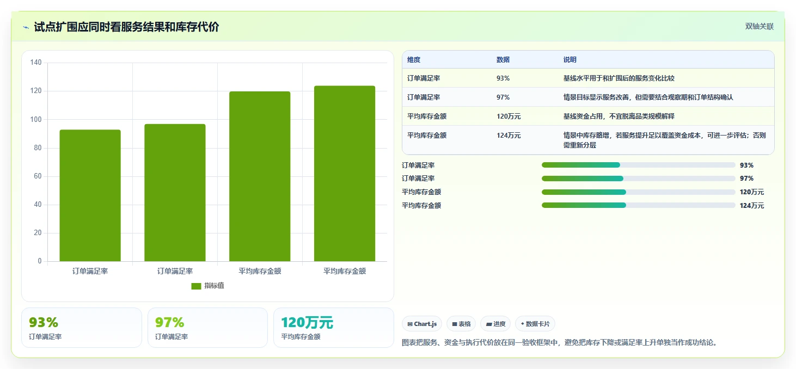Select the chart bar reaching value 120
Viewport: 796px width, 369px height.
click(260, 176)
